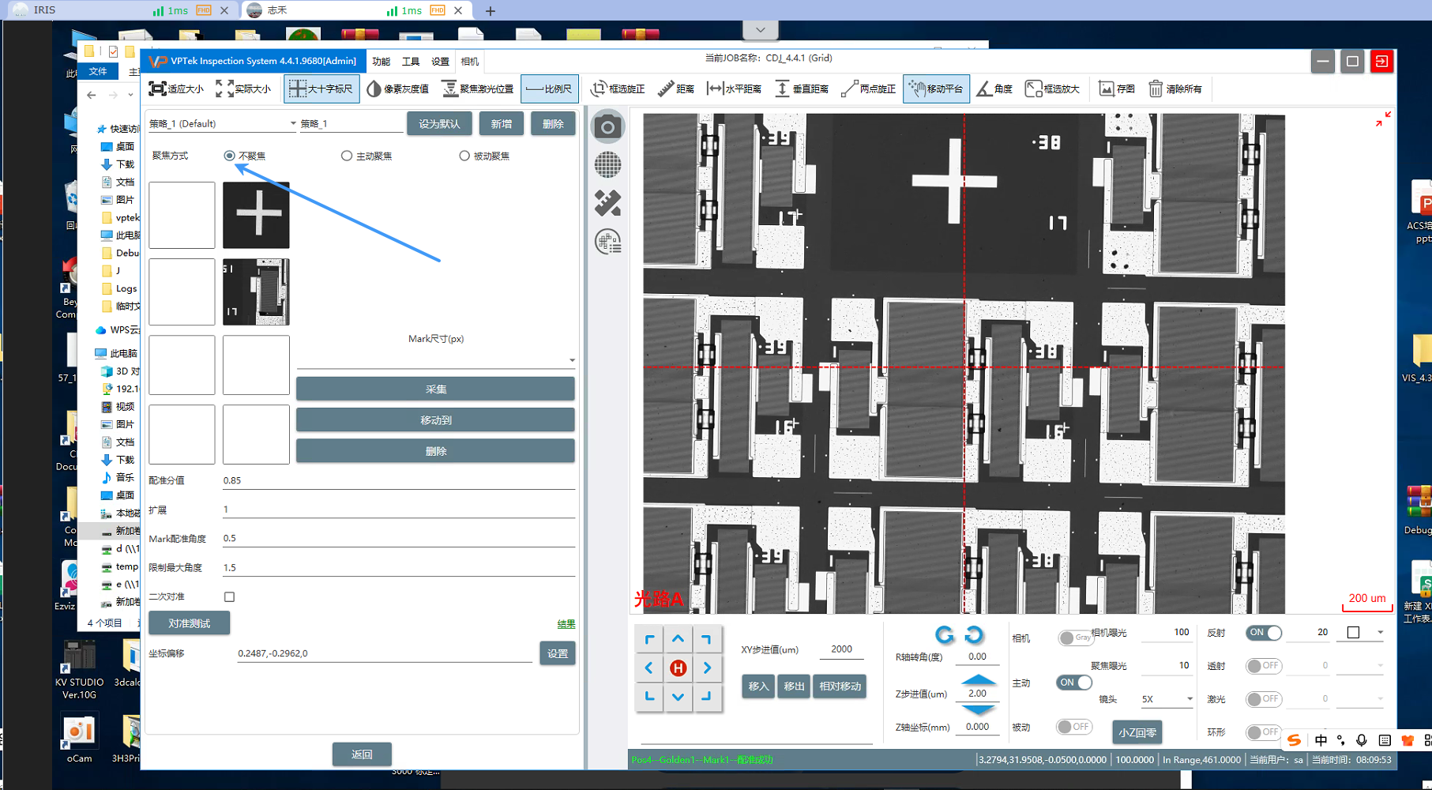This screenshot has height=790, width=1432.
Task: Expand the dropdown chevron above the VPTek window
Action: point(760,30)
